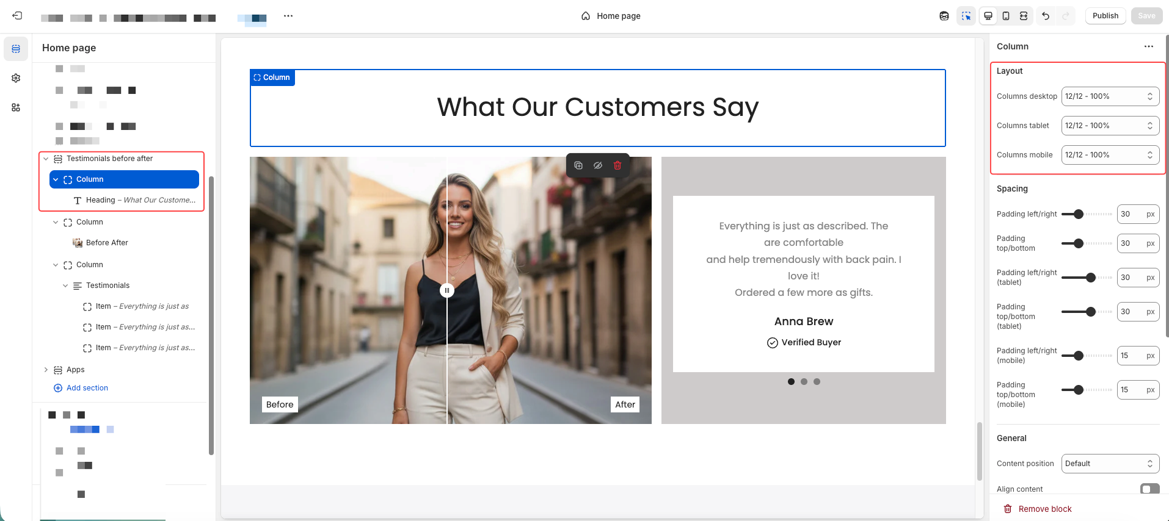Open the Columns desktop dropdown
Image resolution: width=1169 pixels, height=521 pixels.
(x=1110, y=96)
